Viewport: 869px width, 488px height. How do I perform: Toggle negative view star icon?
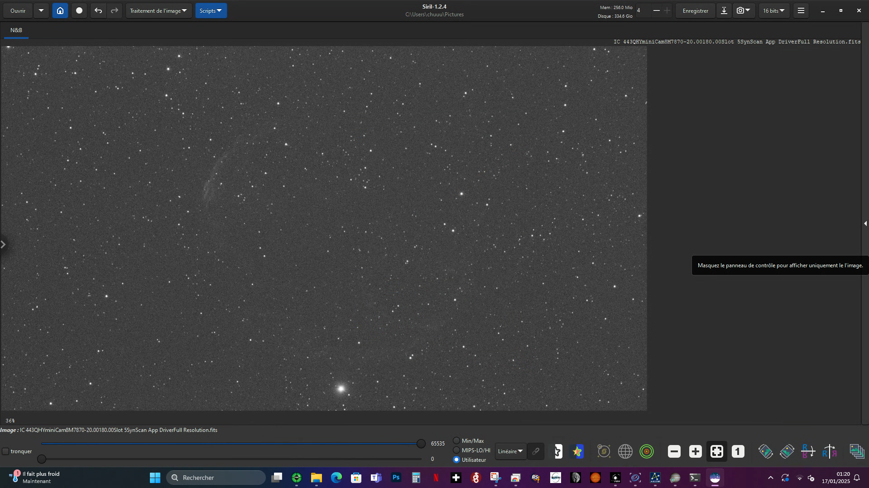(x=558, y=451)
